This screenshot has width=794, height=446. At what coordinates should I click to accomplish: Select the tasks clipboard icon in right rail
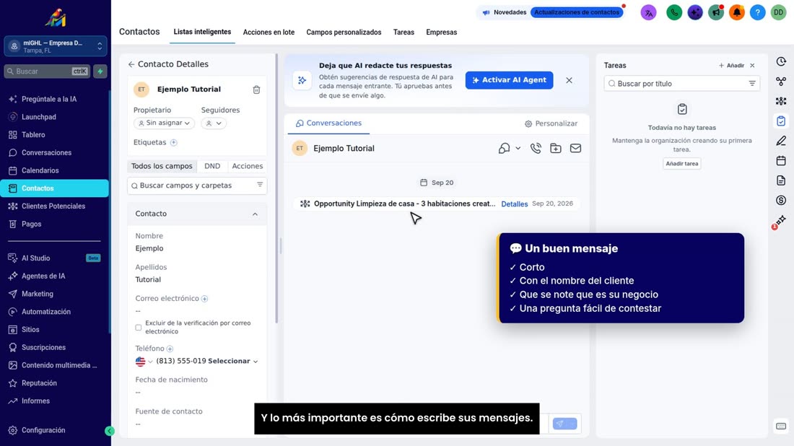[x=781, y=121]
